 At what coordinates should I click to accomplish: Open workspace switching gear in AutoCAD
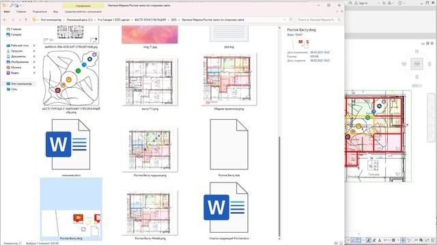tap(393, 240)
